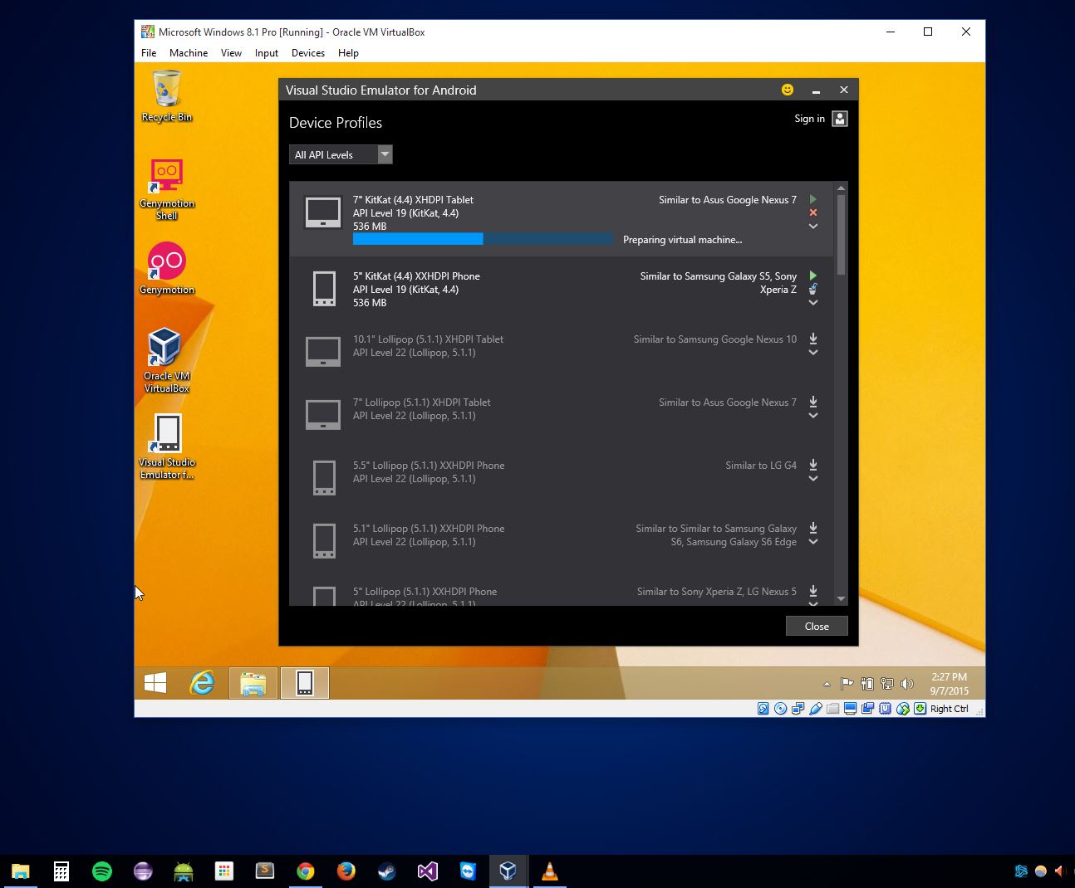Image resolution: width=1075 pixels, height=888 pixels.
Task: Expand details for 10.1" Lollipop XHDPI Tablet
Action: pyautogui.click(x=813, y=352)
